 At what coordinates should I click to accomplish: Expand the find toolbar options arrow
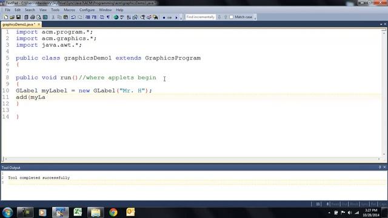[255, 18]
